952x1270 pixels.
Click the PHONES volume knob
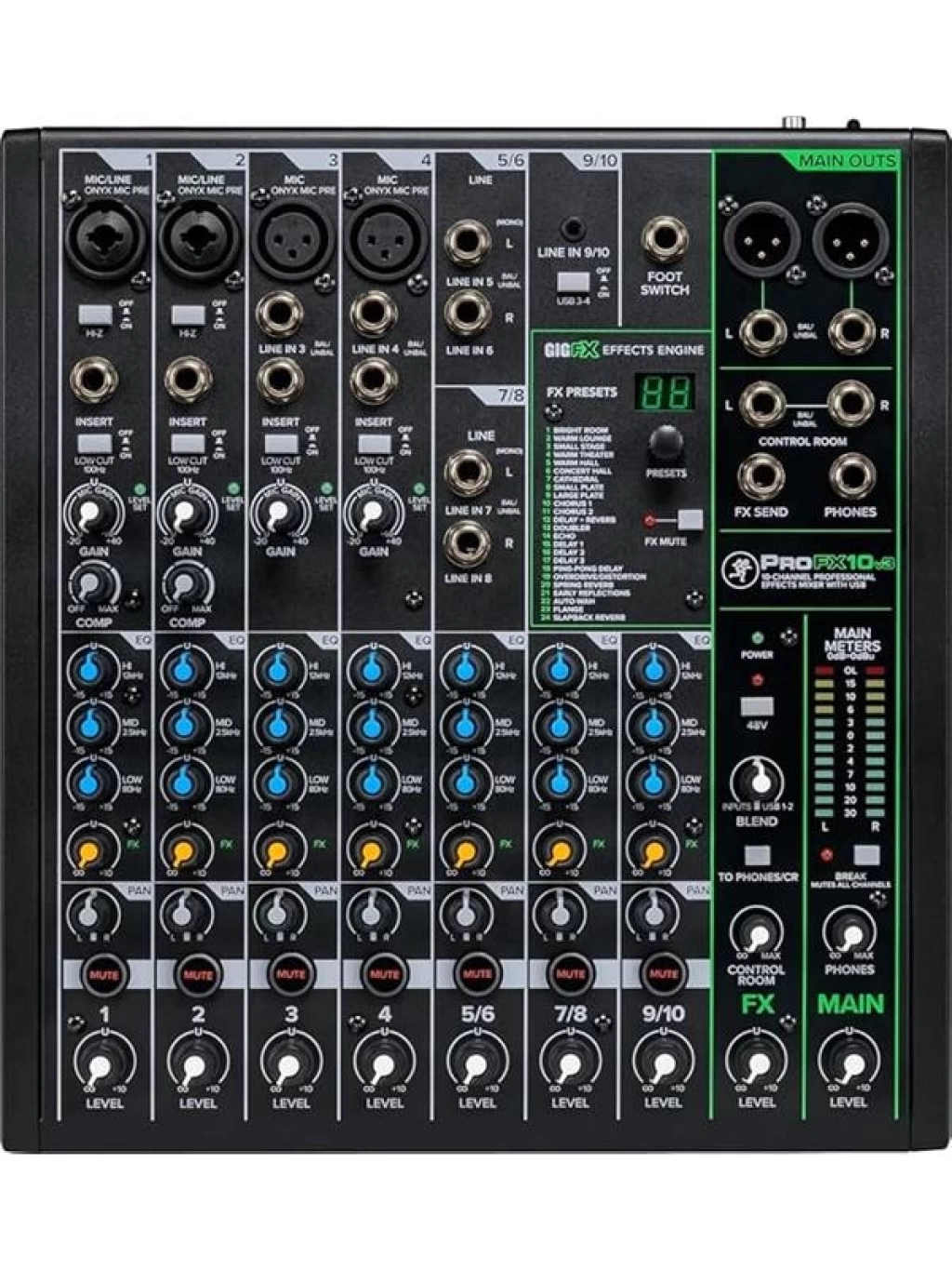pyautogui.click(x=849, y=931)
